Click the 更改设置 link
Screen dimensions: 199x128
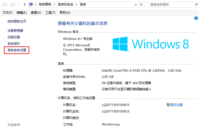(x=176, y=105)
